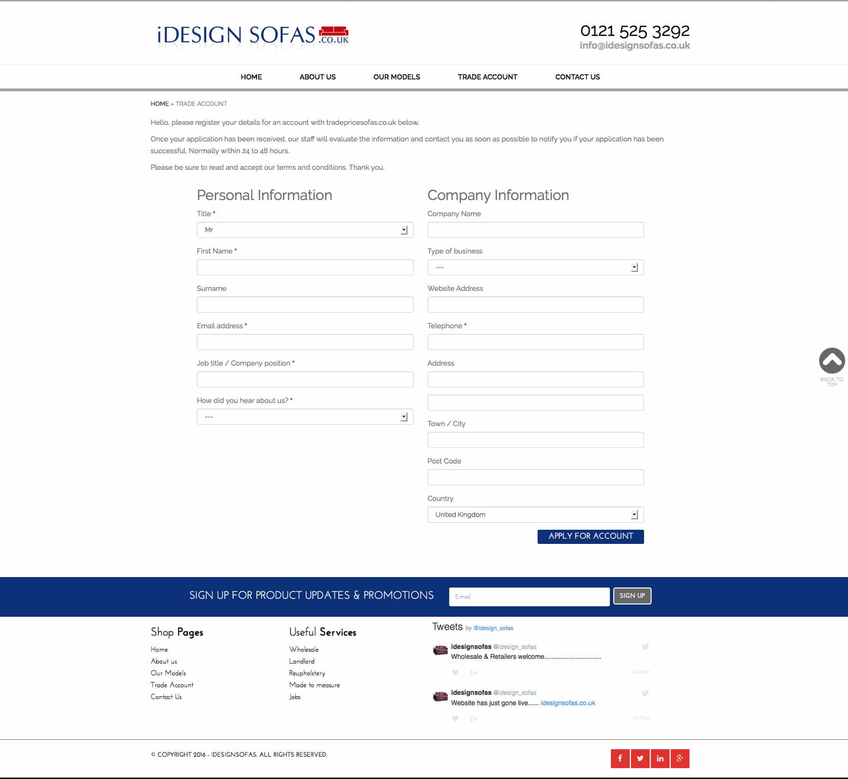This screenshot has height=779, width=848.
Task: Click the Google Plus footer icon
Action: click(x=680, y=758)
